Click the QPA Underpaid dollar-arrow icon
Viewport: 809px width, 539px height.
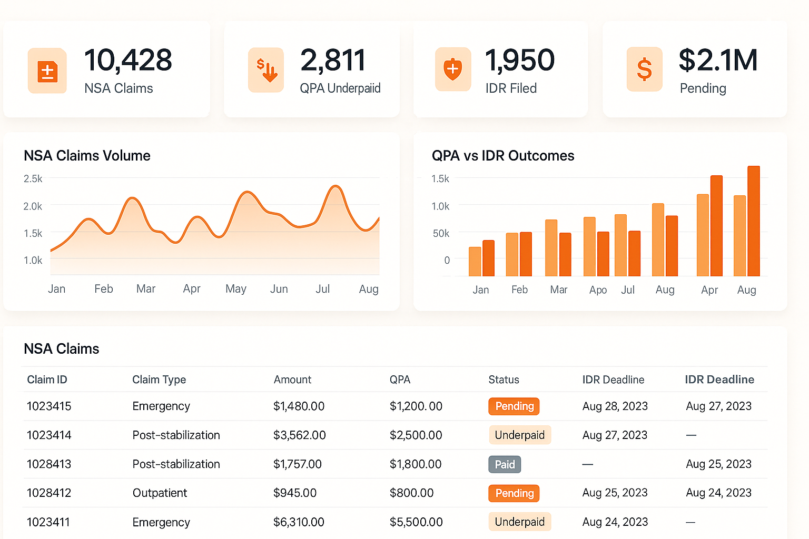tap(266, 70)
